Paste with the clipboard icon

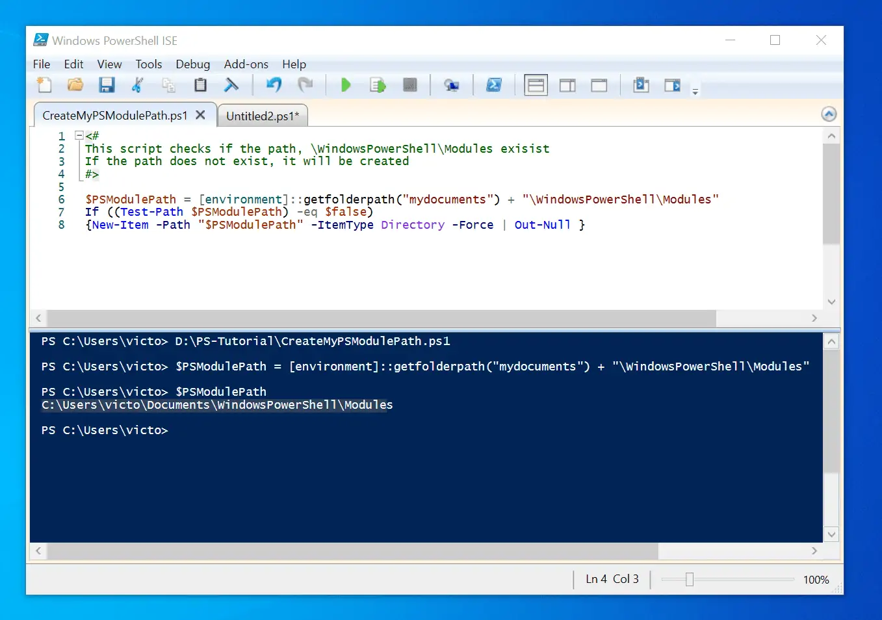coord(200,85)
